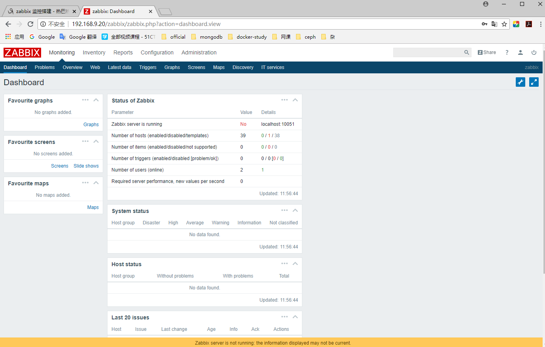Image resolution: width=545 pixels, height=347 pixels.
Task: Reload the page with browser refresh icon
Action: pos(30,24)
